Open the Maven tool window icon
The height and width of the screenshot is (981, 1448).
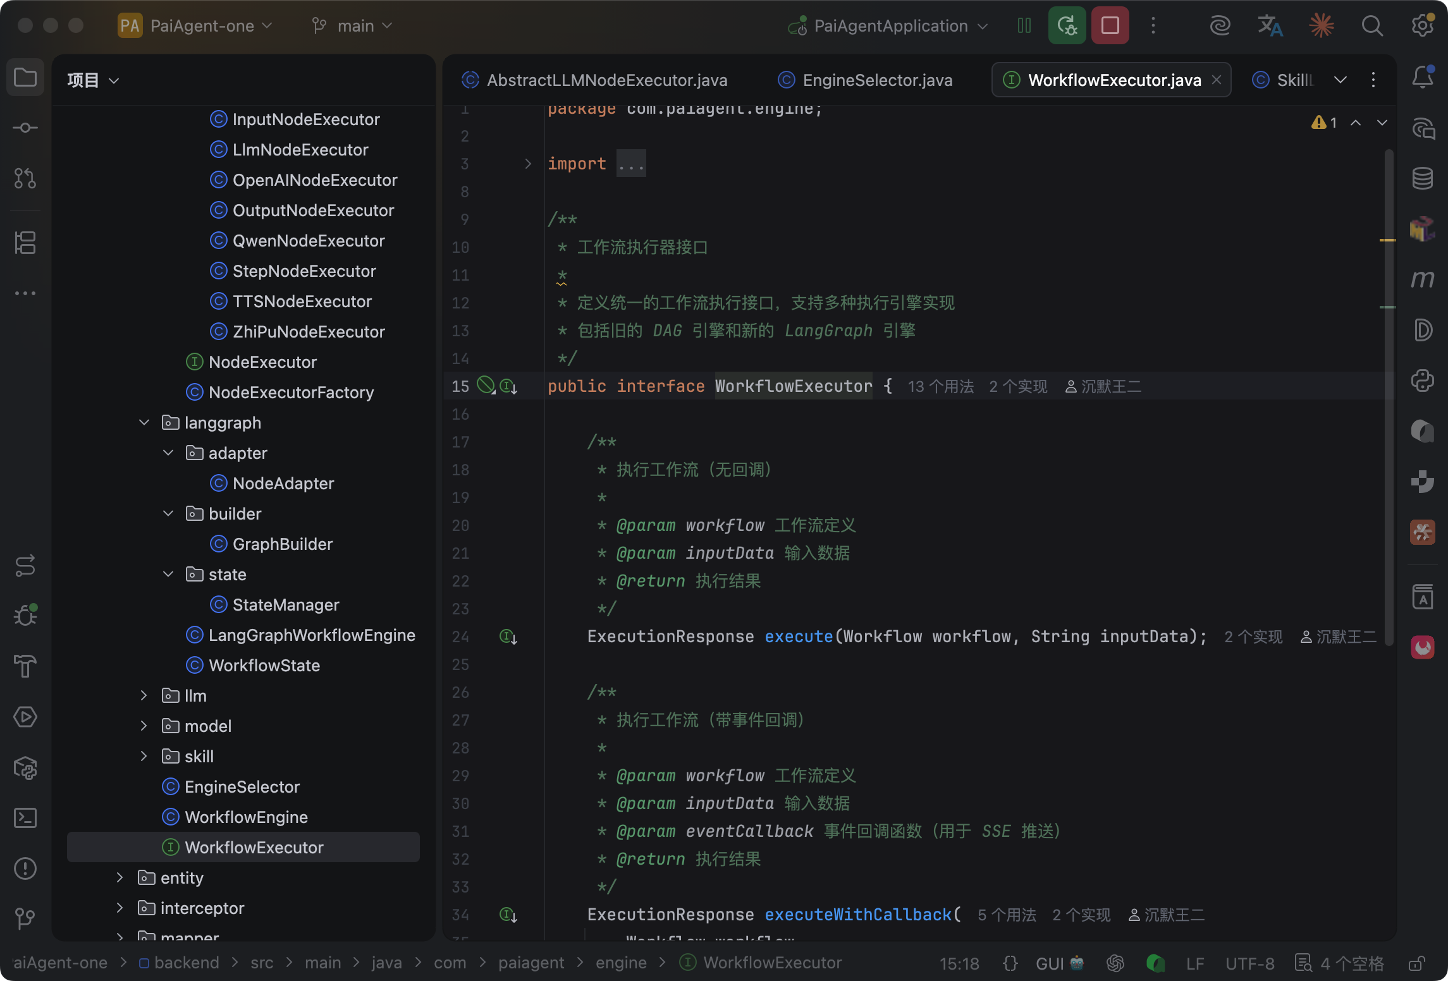(x=1423, y=279)
